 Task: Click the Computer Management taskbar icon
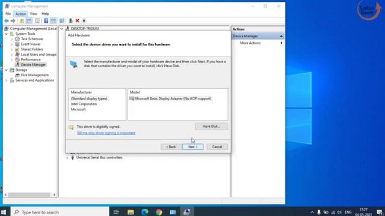[x=187, y=212]
